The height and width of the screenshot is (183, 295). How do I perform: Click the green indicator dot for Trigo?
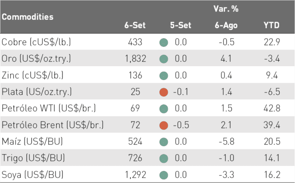pos(164,159)
